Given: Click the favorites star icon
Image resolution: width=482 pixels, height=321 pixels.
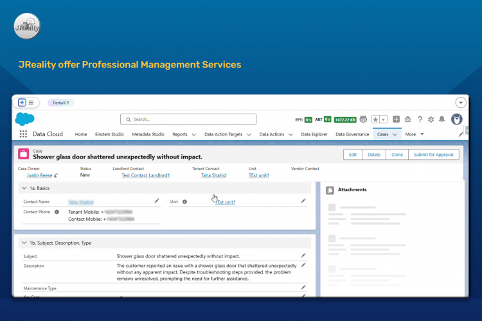Looking at the screenshot, I should (x=375, y=119).
